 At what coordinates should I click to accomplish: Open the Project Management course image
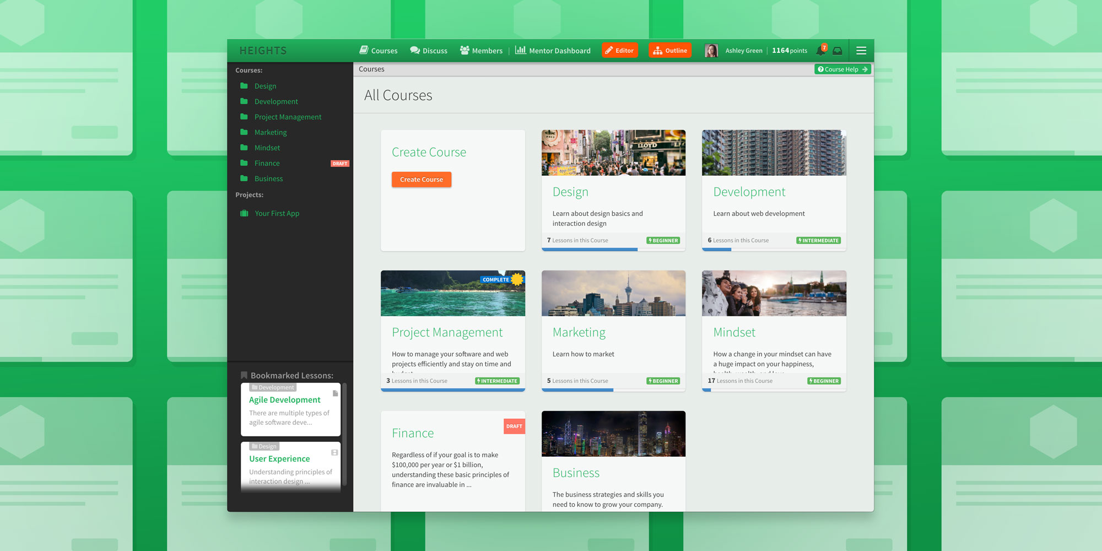(453, 293)
